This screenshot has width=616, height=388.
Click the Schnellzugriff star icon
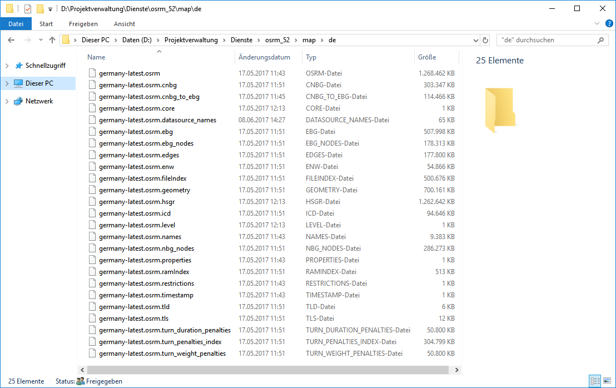point(18,66)
